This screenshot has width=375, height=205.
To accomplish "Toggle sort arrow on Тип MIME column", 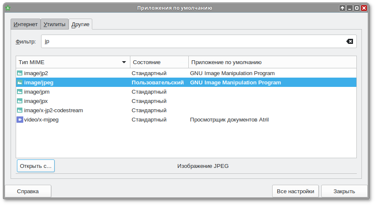I will click(124, 62).
